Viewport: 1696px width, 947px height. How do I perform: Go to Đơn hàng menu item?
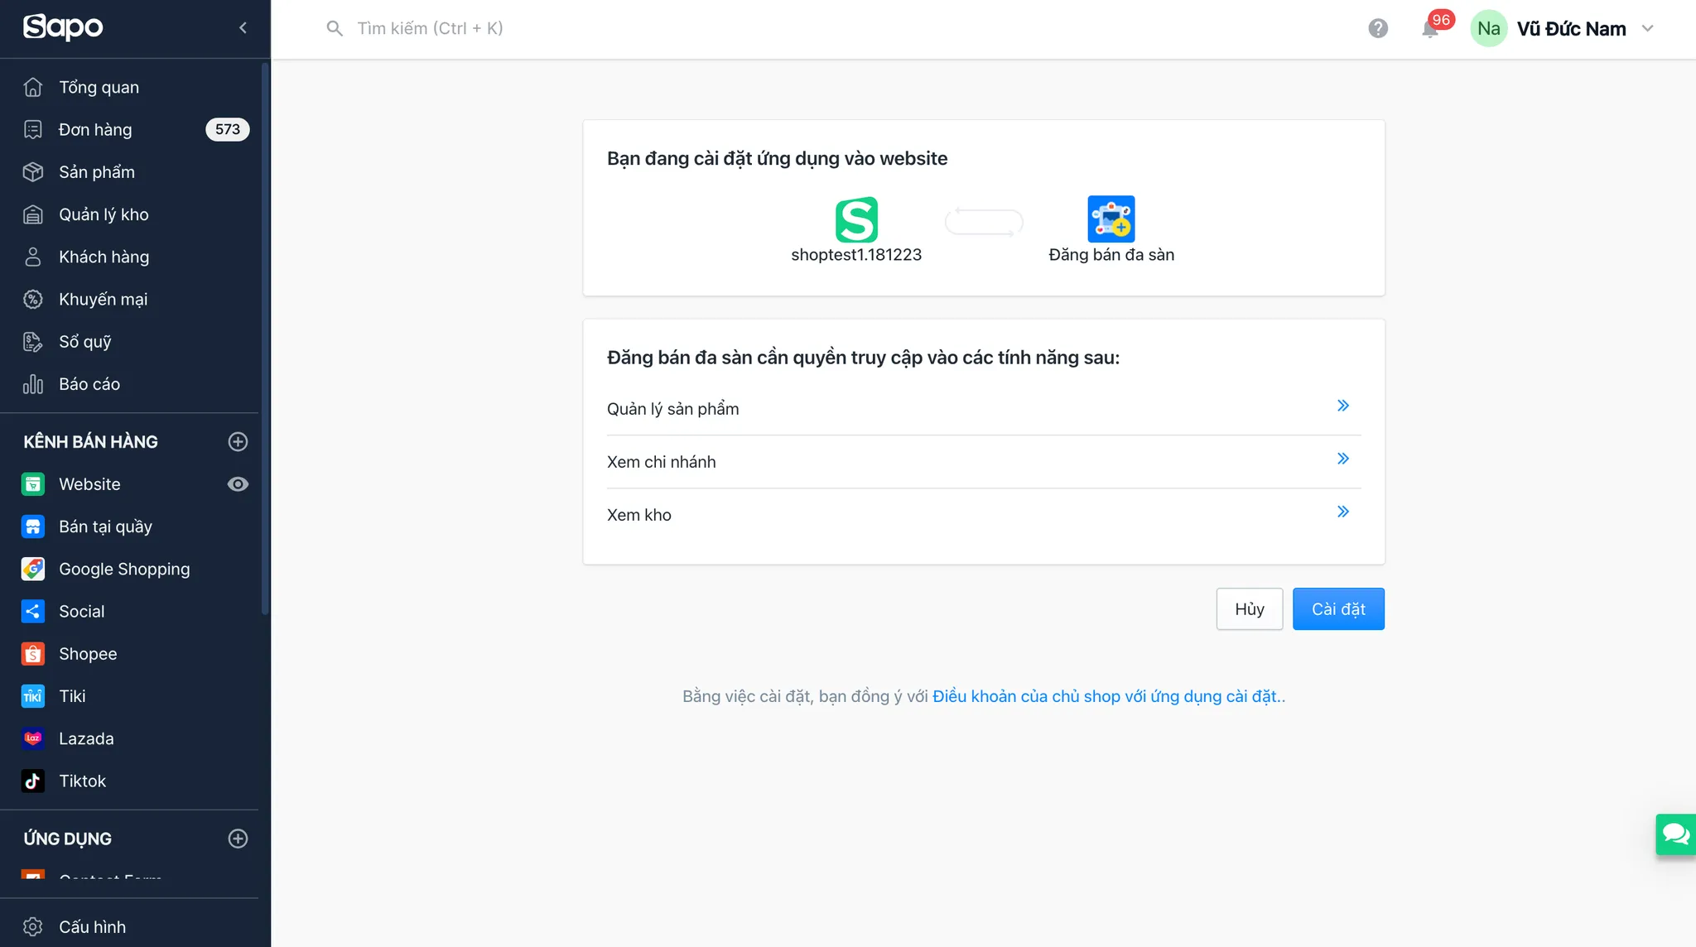[x=95, y=130]
